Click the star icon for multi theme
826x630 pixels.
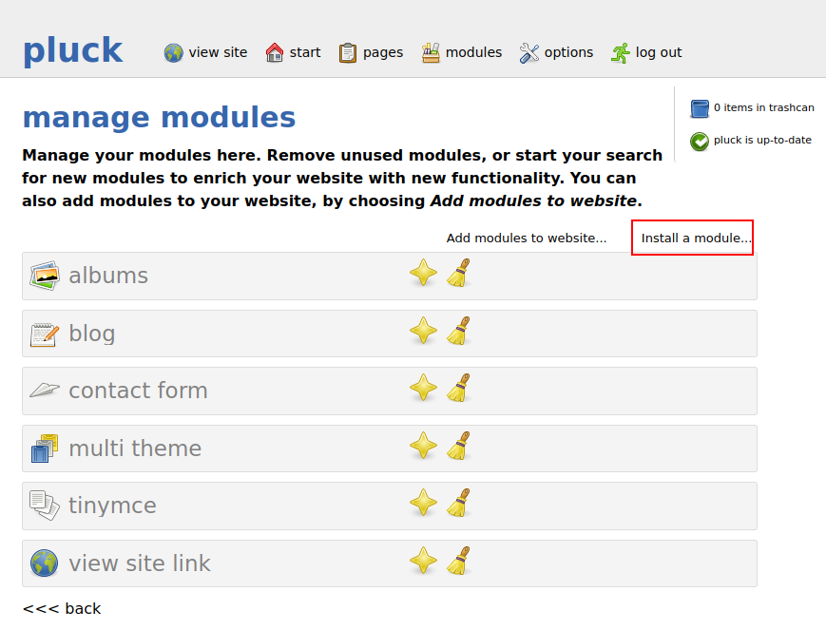point(423,447)
